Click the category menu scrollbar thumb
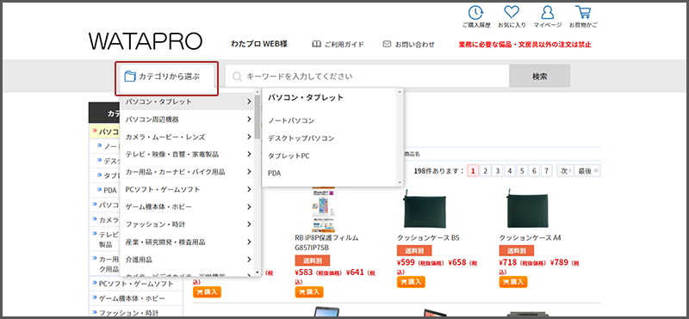 coord(257,116)
